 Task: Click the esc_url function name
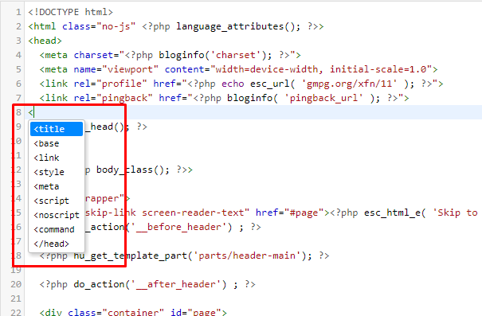coord(270,84)
